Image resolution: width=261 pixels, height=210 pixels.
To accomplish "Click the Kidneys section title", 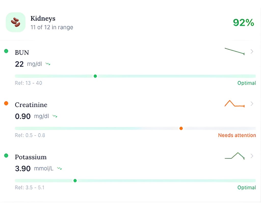I will [x=43, y=18].
